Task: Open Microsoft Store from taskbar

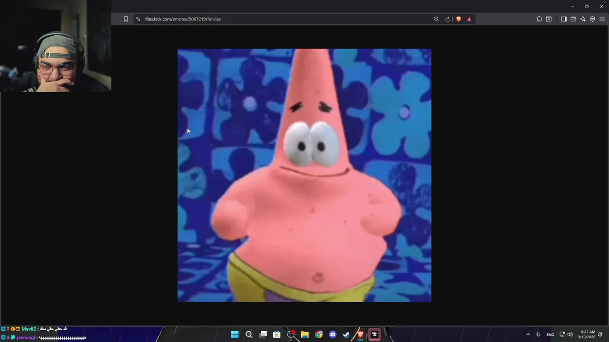Action: tap(276, 334)
